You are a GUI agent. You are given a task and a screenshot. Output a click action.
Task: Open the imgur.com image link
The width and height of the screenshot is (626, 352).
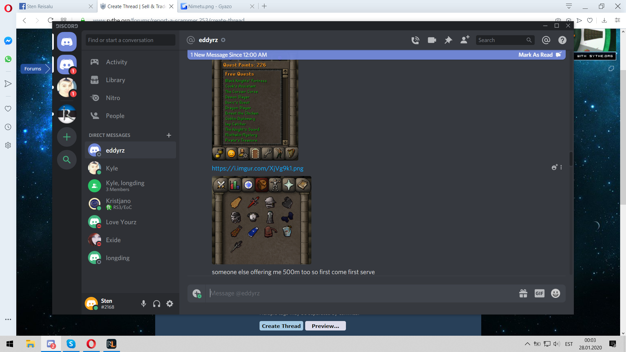click(x=257, y=168)
